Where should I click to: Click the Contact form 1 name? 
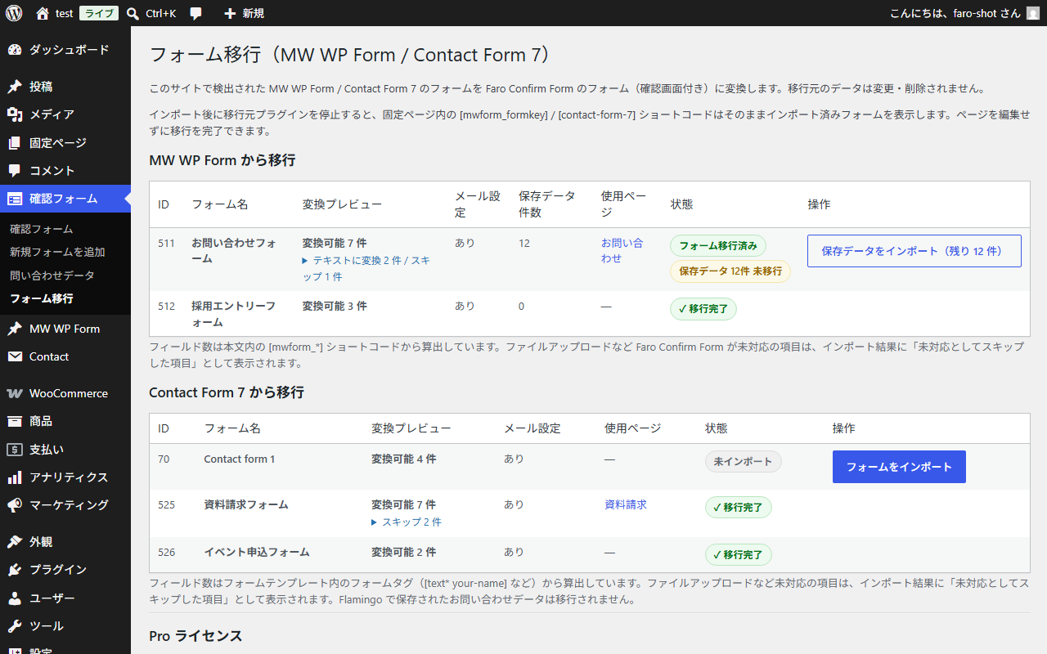tap(240, 459)
